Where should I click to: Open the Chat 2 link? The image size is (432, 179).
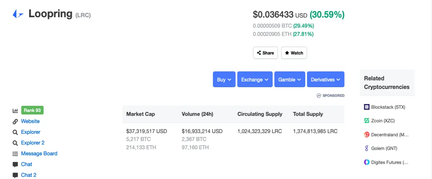pyautogui.click(x=29, y=175)
